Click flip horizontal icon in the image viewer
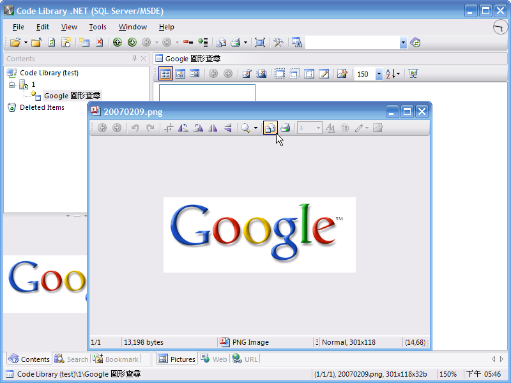Viewport: 511px width, 383px height. point(213,128)
